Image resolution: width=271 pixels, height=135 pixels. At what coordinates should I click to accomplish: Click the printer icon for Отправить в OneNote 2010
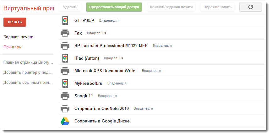[65, 109]
